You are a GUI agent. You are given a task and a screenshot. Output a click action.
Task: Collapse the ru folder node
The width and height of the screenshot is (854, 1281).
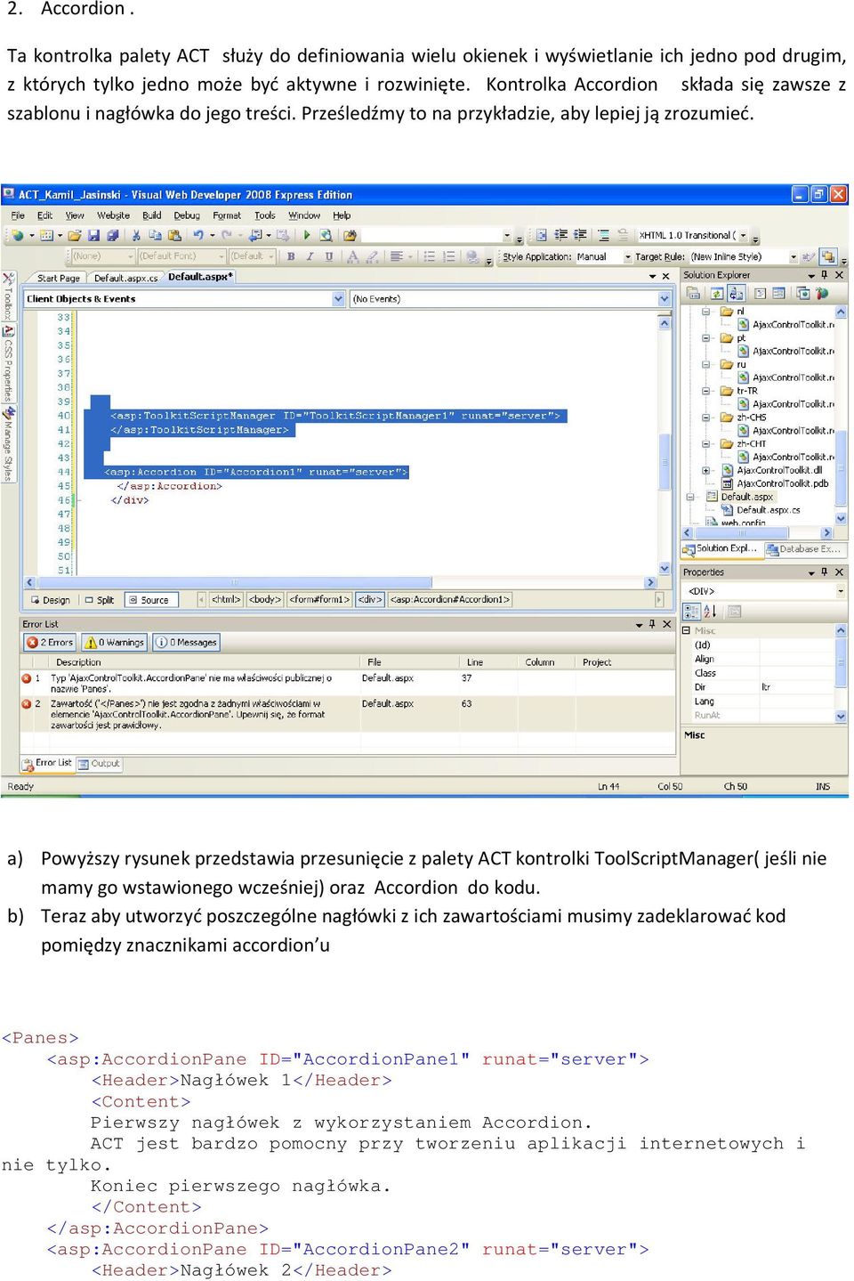pyautogui.click(x=705, y=364)
